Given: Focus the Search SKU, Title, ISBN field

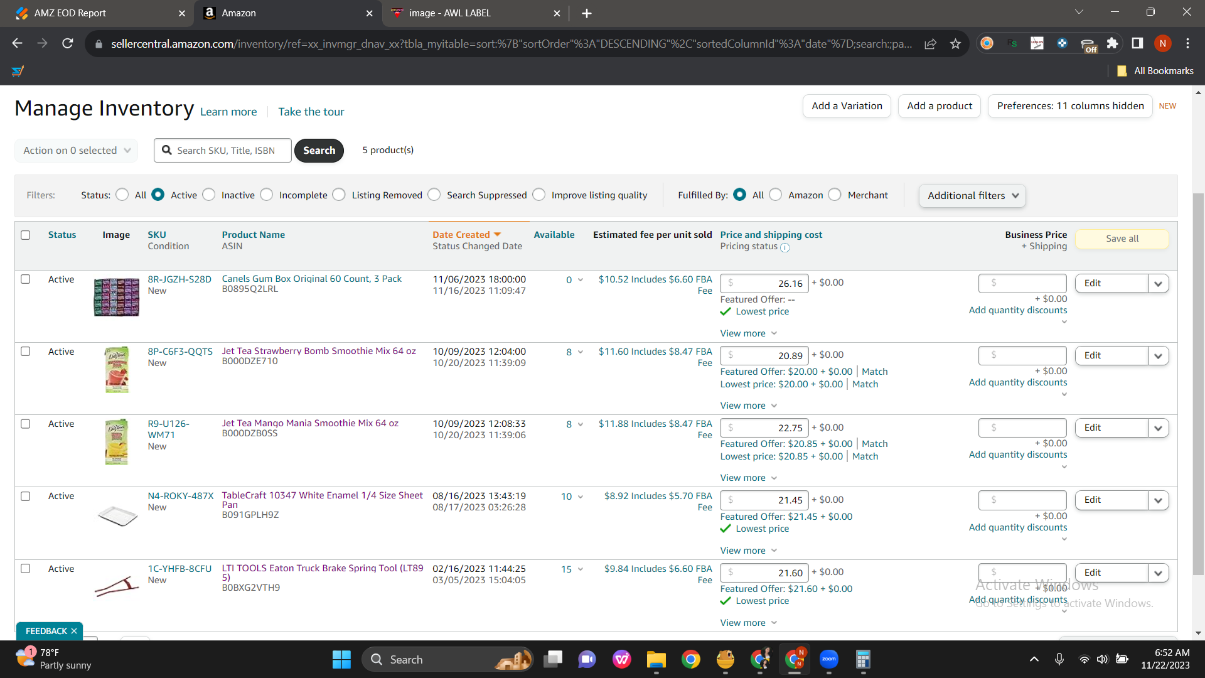Looking at the screenshot, I should coord(223,151).
